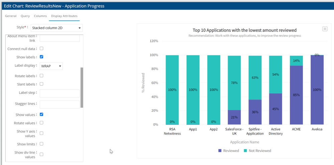Enable the Connect null data checkbox

tap(41, 48)
